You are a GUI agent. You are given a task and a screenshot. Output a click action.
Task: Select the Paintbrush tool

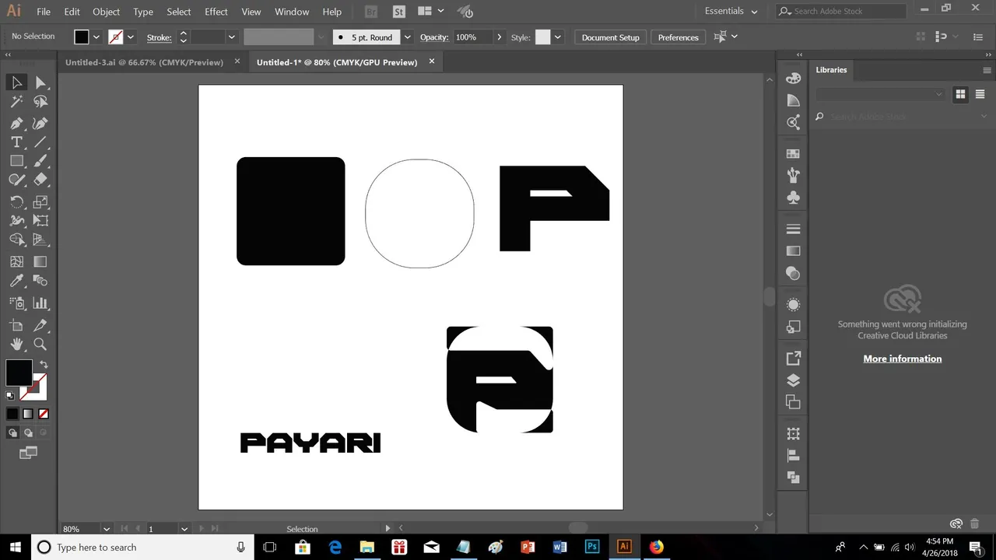pos(40,160)
